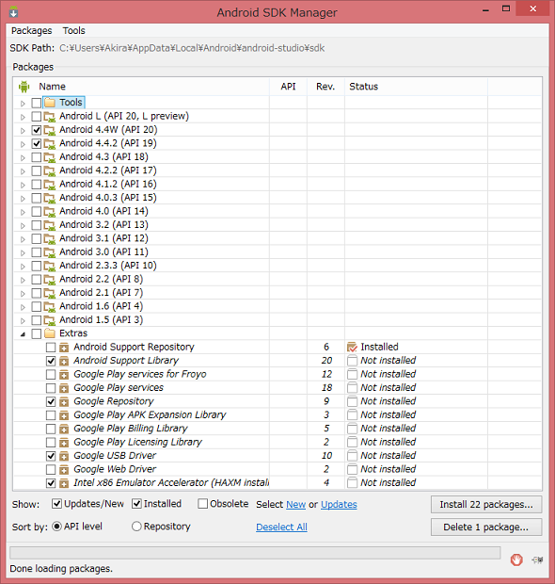Click Not installed status icon for Google Play services
The image size is (555, 584).
pyautogui.click(x=352, y=388)
